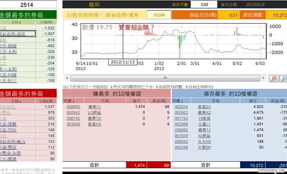The width and height of the screenshot is (287, 174).
Task: Open the 永和 broker link with amount -326
Action: pyautogui.click(x=8, y=52)
